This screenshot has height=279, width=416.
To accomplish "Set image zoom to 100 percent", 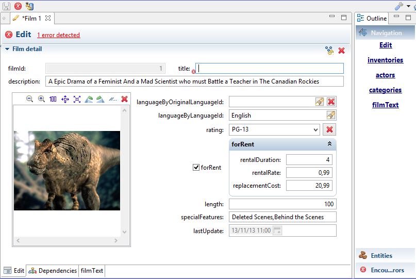I will pos(53,99).
